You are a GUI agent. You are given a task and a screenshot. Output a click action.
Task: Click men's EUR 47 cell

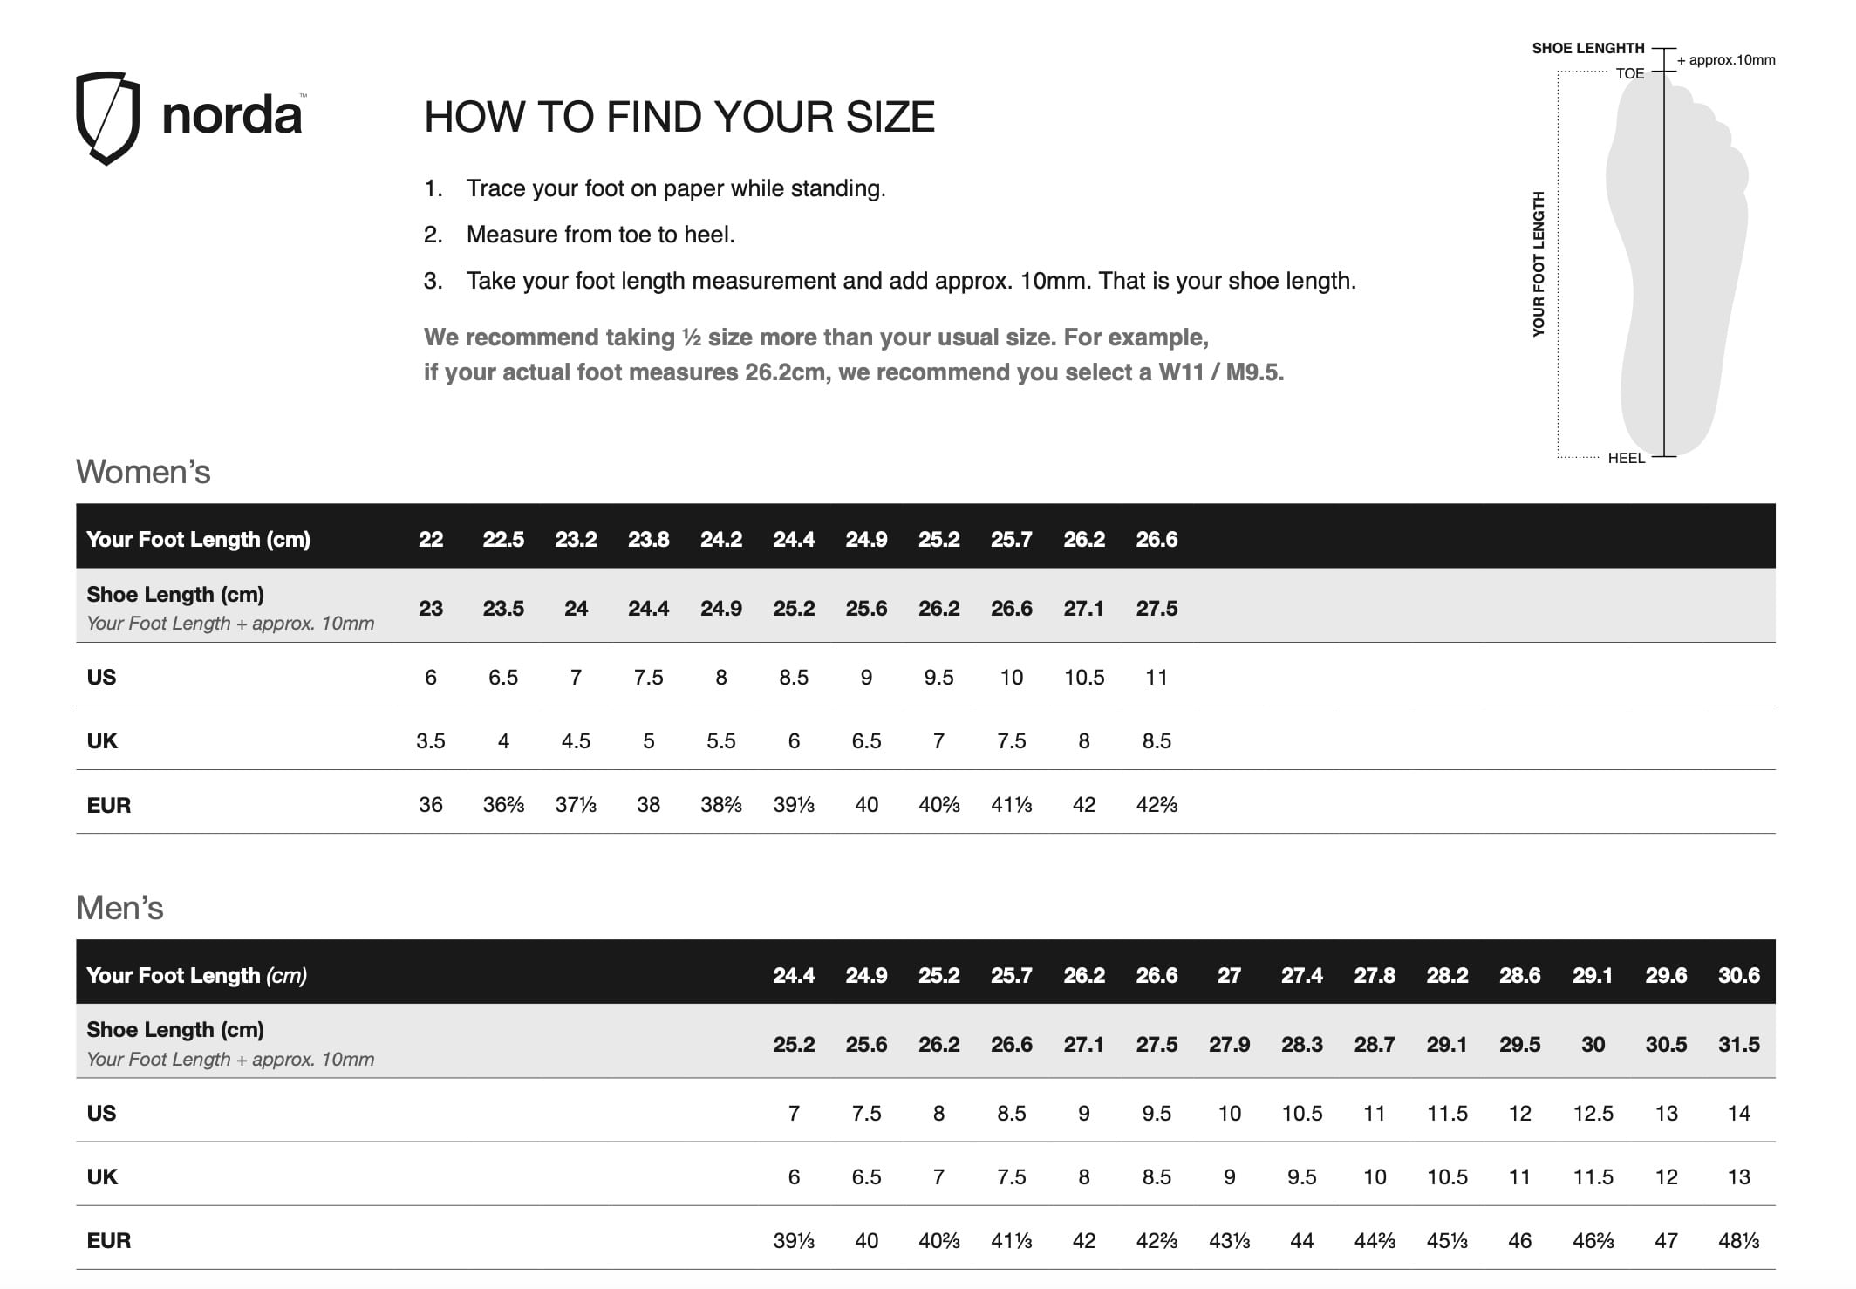(1666, 1240)
